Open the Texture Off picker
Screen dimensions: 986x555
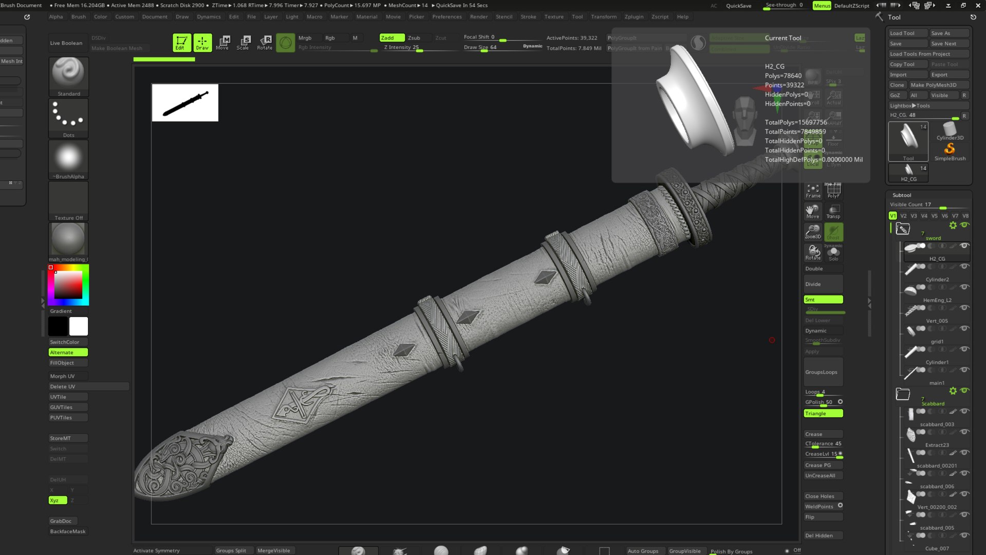(x=68, y=201)
